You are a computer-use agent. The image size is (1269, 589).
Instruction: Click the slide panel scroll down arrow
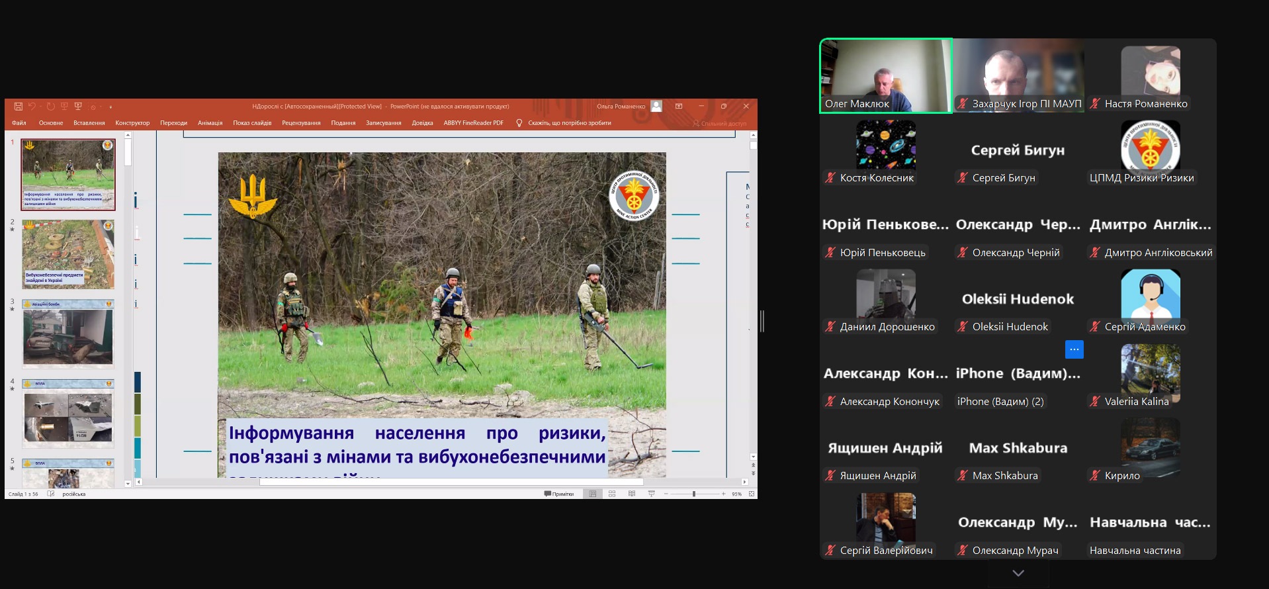click(x=128, y=484)
